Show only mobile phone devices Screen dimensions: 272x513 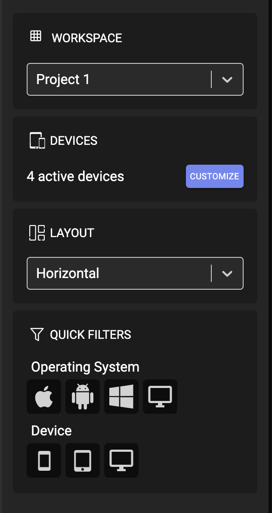pos(44,460)
